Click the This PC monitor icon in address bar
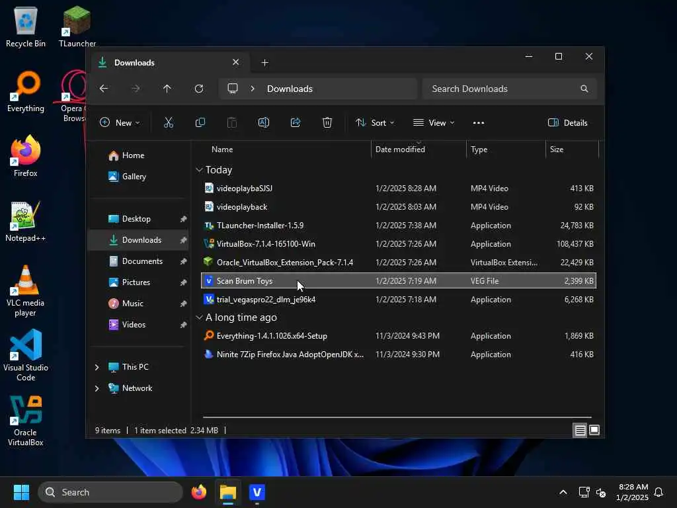Screen dimensions: 677x508 (233, 88)
